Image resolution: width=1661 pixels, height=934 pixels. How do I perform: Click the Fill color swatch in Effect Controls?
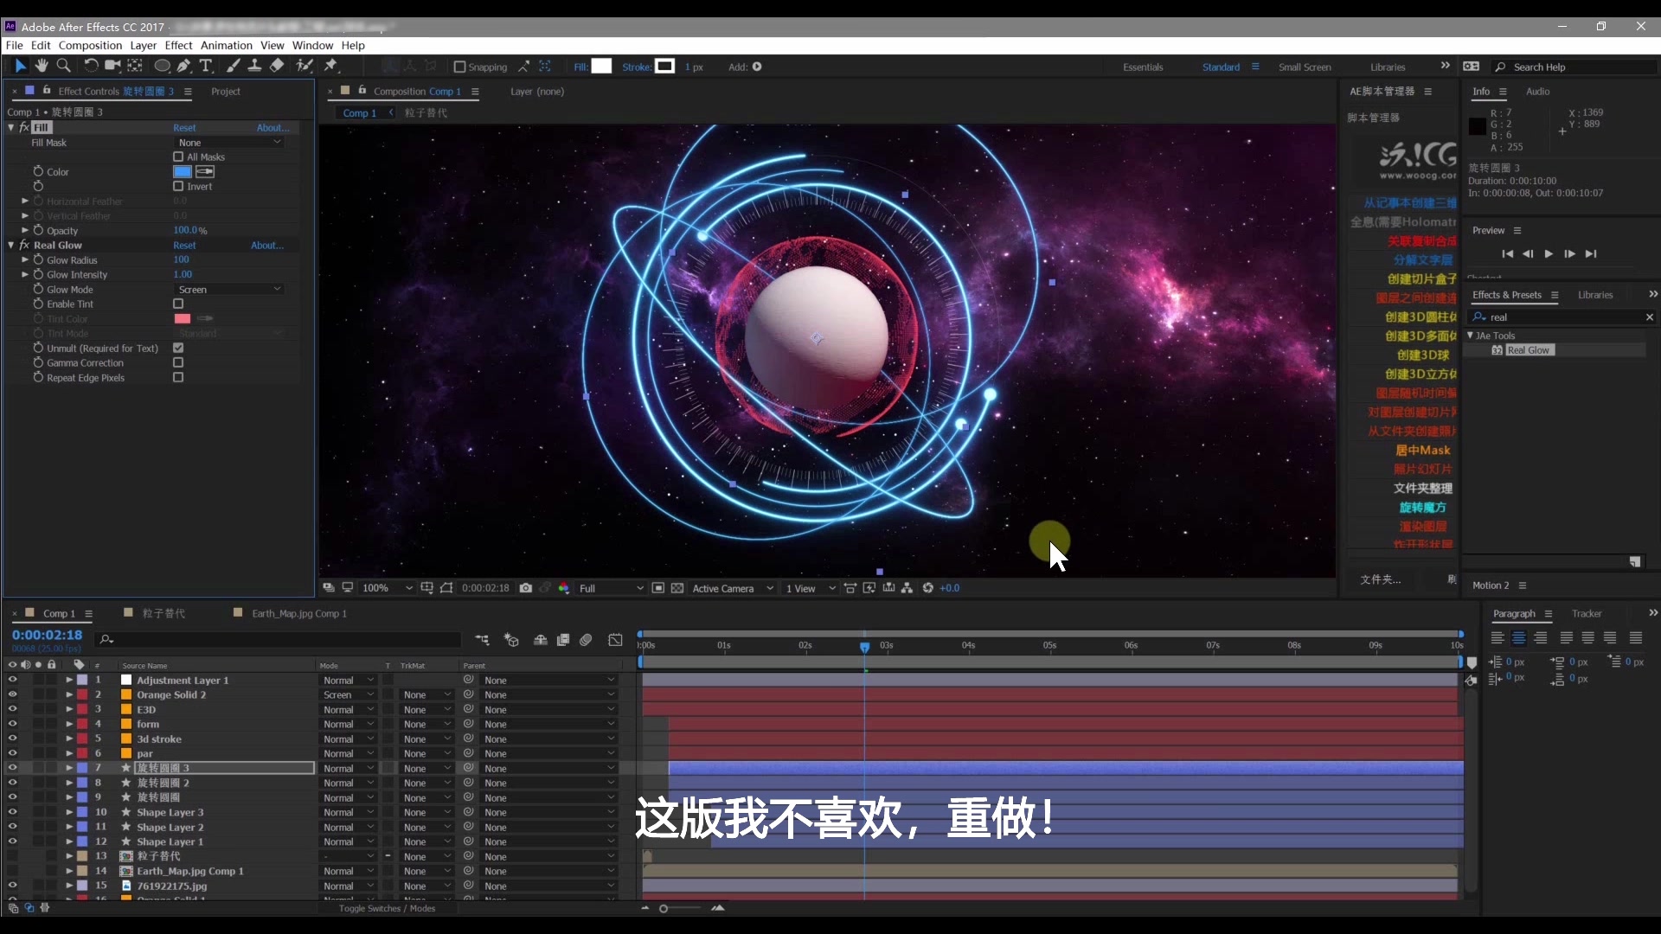pyautogui.click(x=183, y=172)
